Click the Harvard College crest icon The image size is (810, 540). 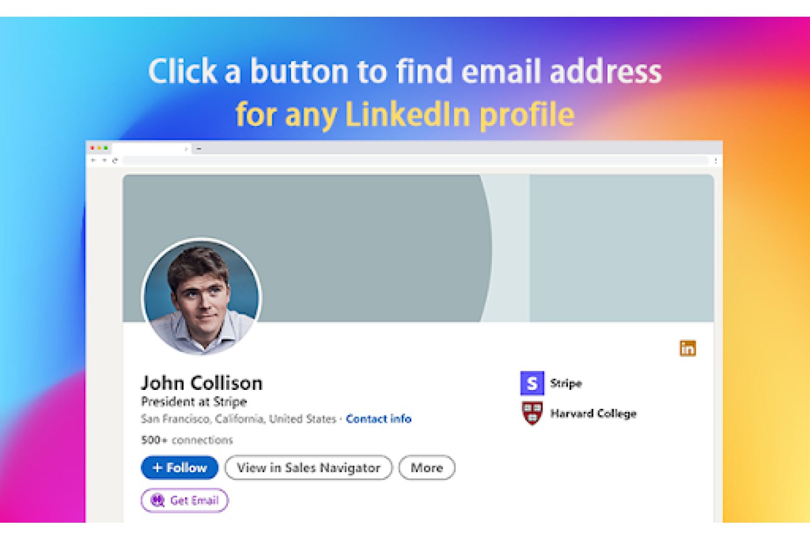[x=532, y=413]
